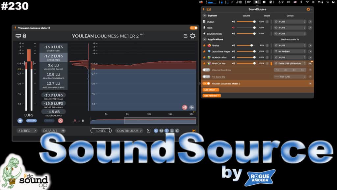Screen dimensions: 337x190
Task: Open the STEREO channel menu
Action: point(26,131)
